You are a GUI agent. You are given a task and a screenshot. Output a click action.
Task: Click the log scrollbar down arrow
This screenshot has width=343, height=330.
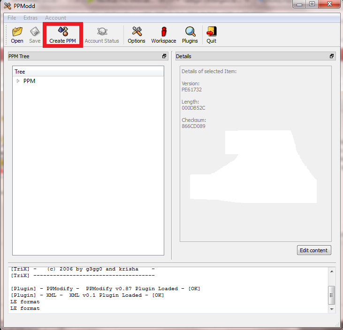click(332, 309)
